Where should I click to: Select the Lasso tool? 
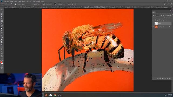(2, 14)
